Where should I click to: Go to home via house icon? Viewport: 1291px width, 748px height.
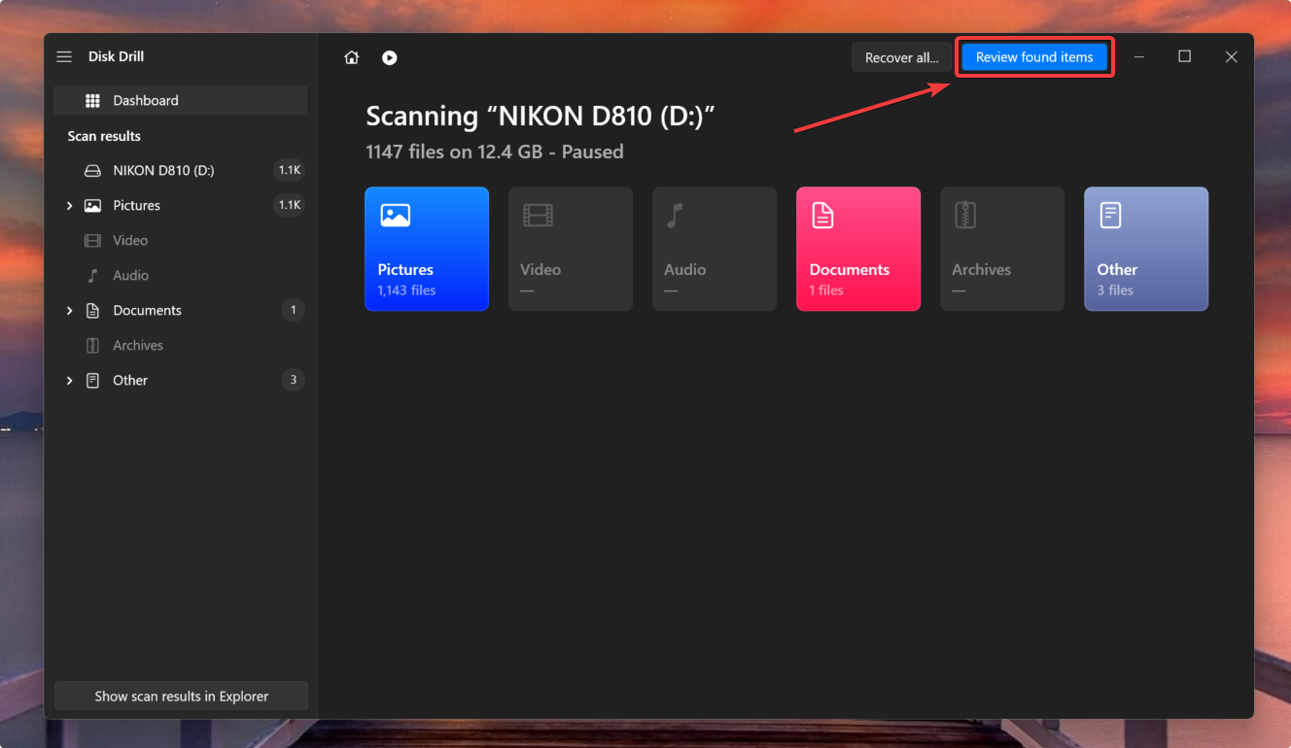pos(352,57)
